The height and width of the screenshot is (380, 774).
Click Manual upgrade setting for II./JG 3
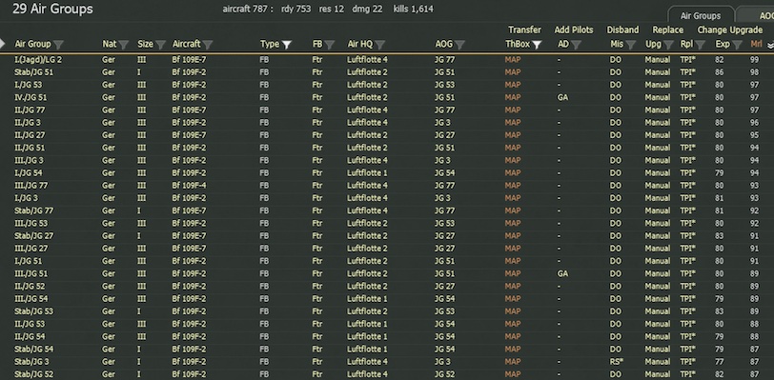(658, 123)
